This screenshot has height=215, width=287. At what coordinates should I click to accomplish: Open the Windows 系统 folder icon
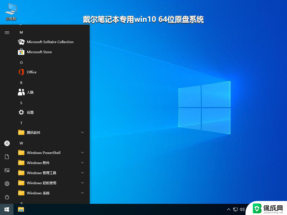coord(21,193)
